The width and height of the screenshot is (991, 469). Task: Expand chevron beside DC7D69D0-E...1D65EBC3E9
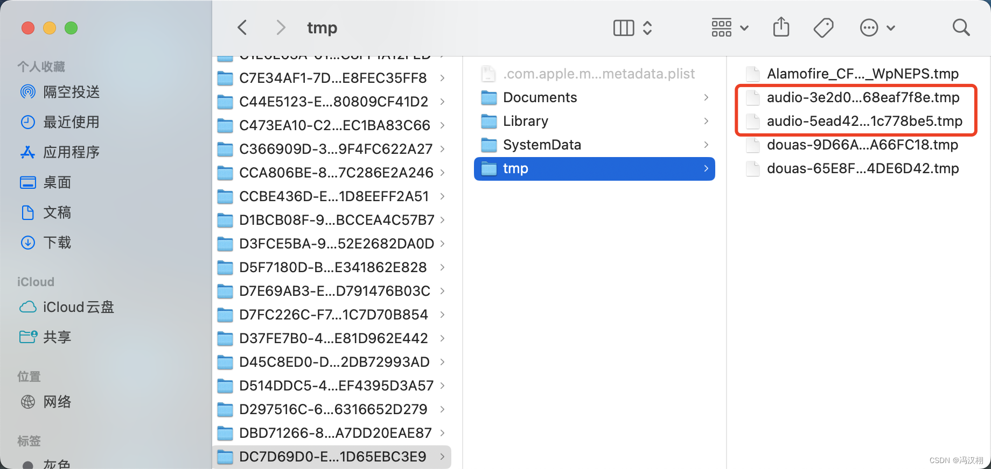pos(442,457)
